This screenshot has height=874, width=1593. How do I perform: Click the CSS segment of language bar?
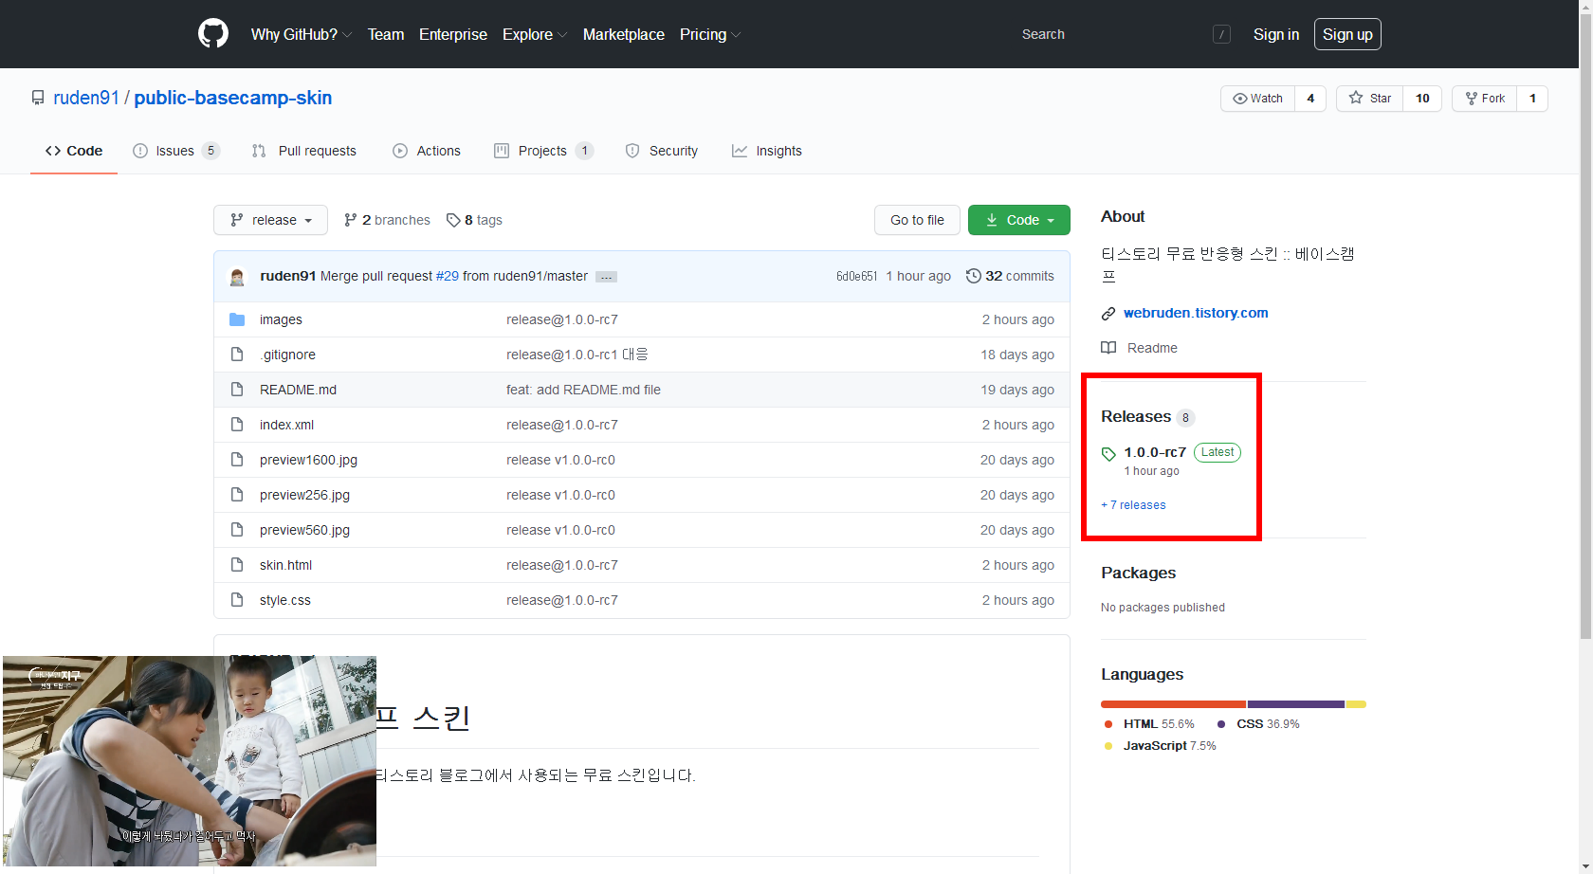click(1296, 704)
